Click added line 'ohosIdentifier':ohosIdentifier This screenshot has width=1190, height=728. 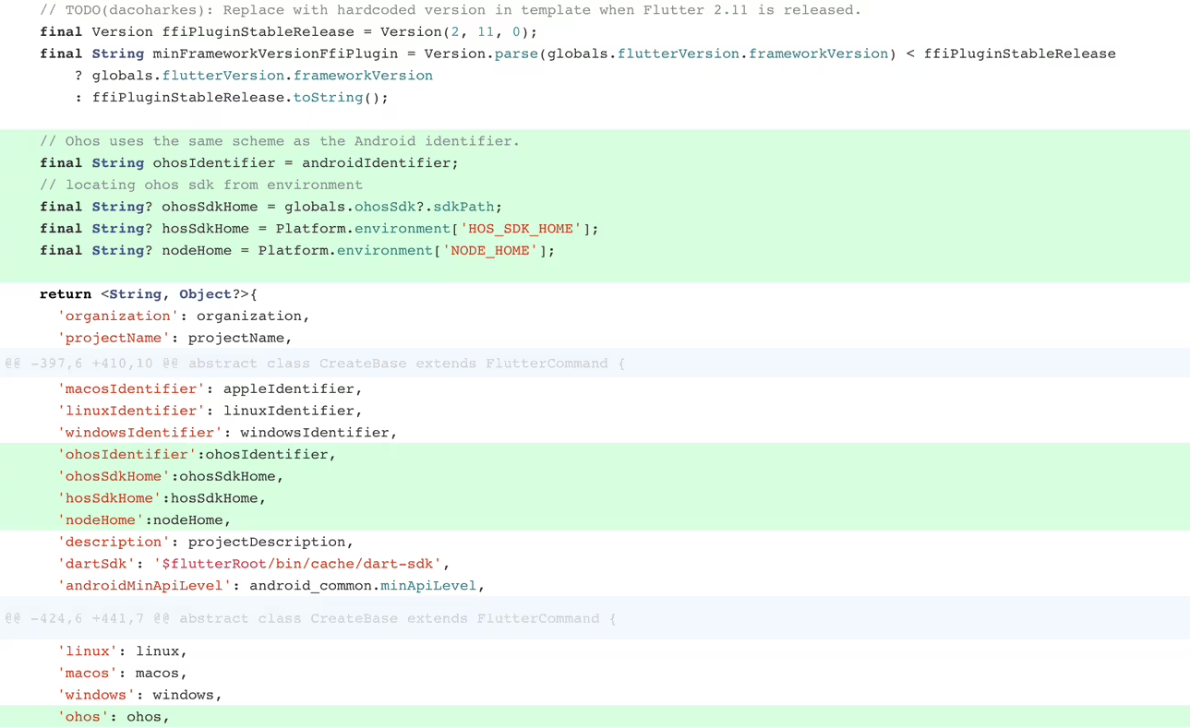[197, 455]
